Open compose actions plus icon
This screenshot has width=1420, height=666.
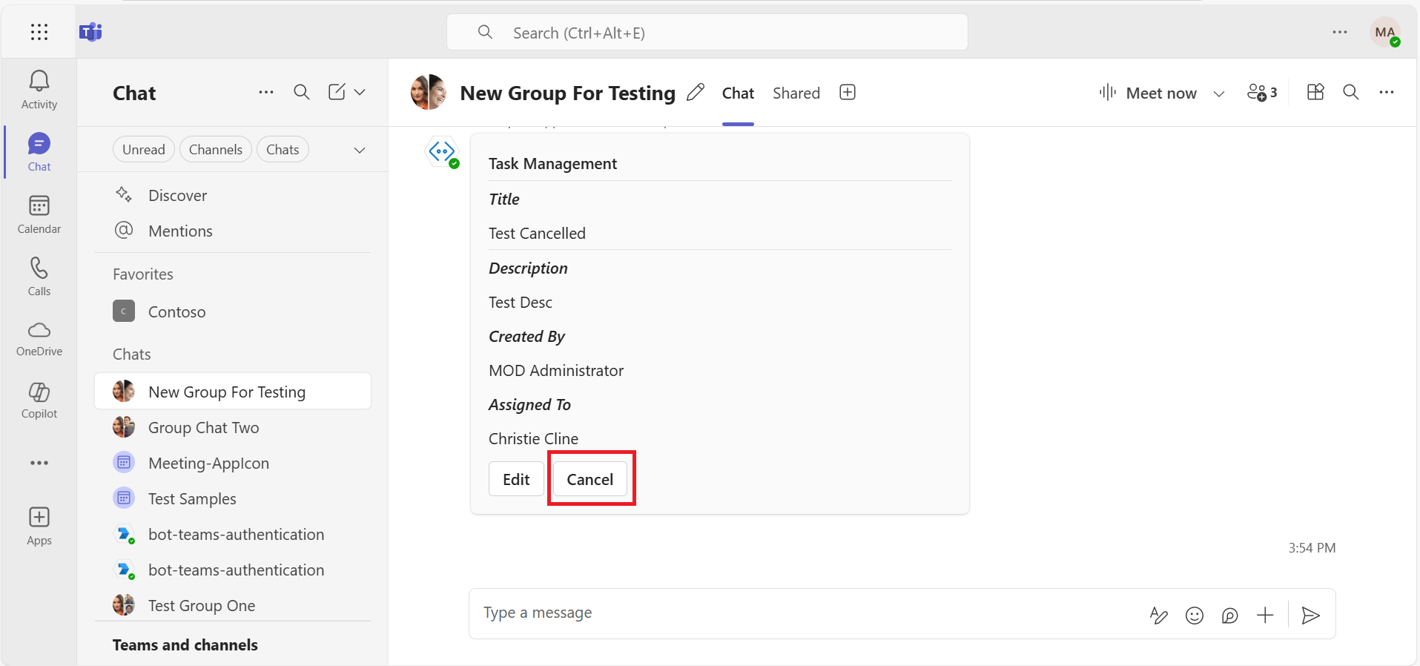click(1265, 615)
